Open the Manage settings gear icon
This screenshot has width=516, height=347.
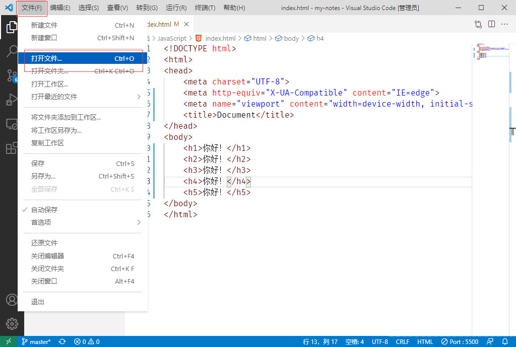(x=11, y=324)
